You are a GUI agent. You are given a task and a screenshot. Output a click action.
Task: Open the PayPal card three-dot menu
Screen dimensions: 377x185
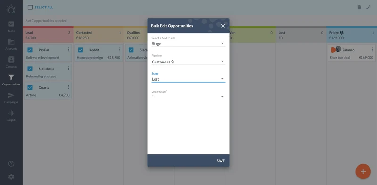(x=68, y=49)
